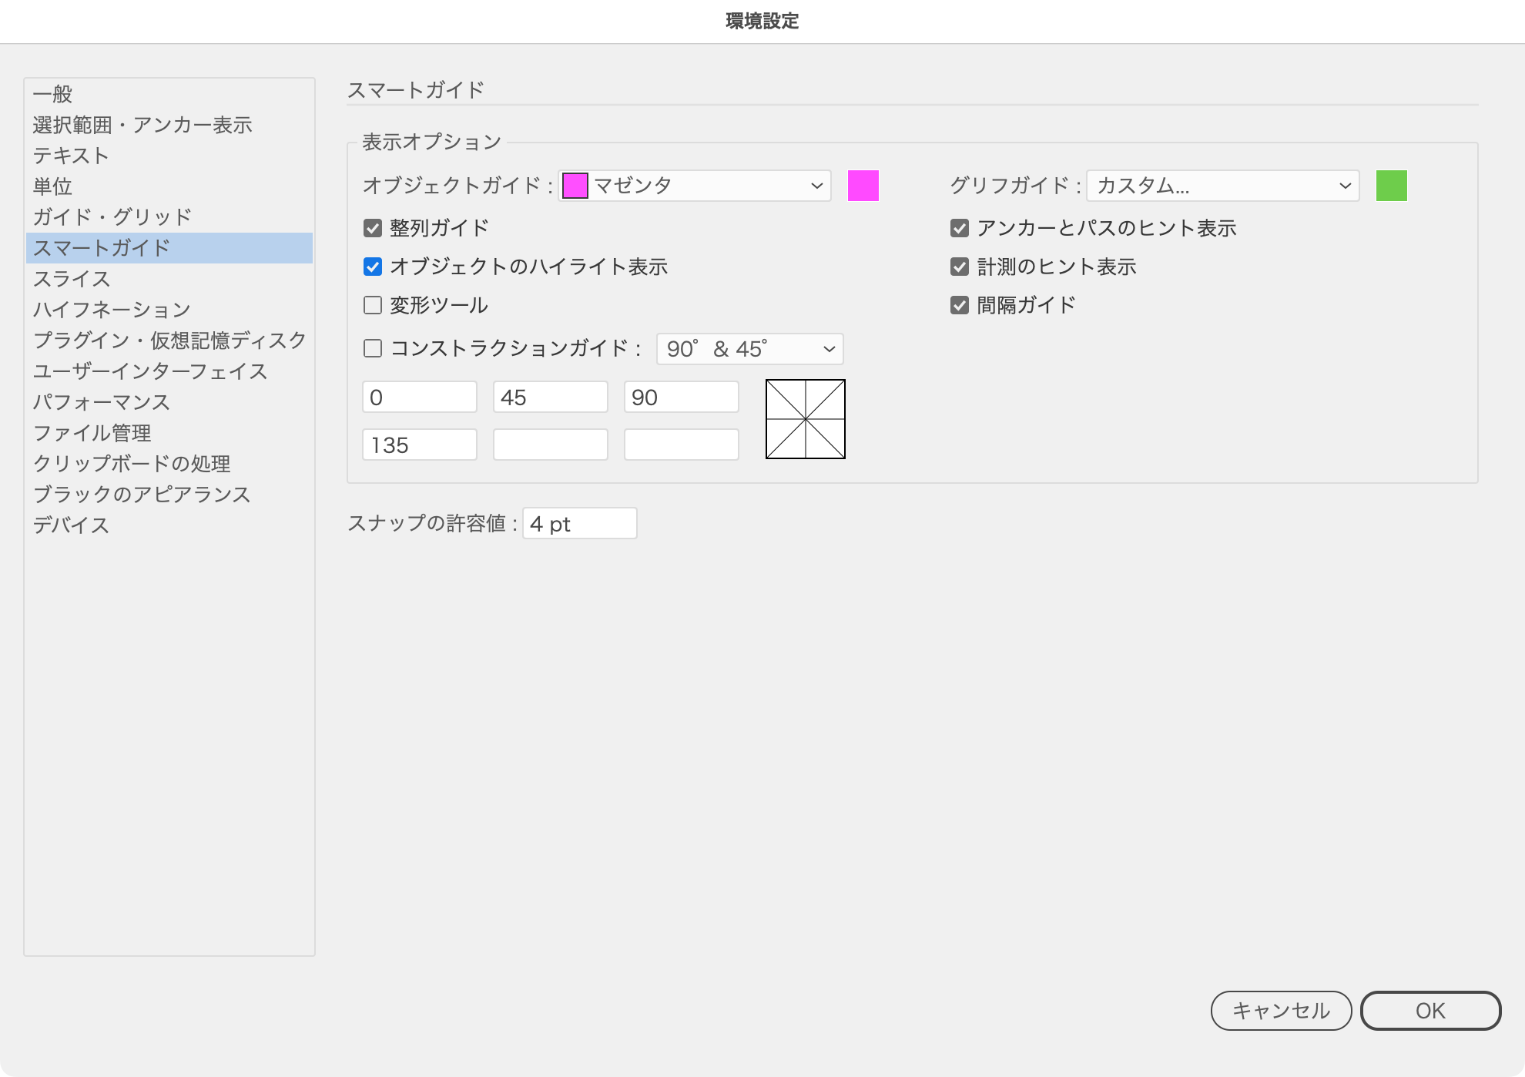Screen dimensions: 1525x1077
Task: Select 一般 in the preferences sidebar
Action: [52, 94]
